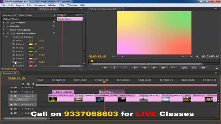Toggle Video 2 track output eye
The width and height of the screenshot is (221, 124).
point(12,92)
